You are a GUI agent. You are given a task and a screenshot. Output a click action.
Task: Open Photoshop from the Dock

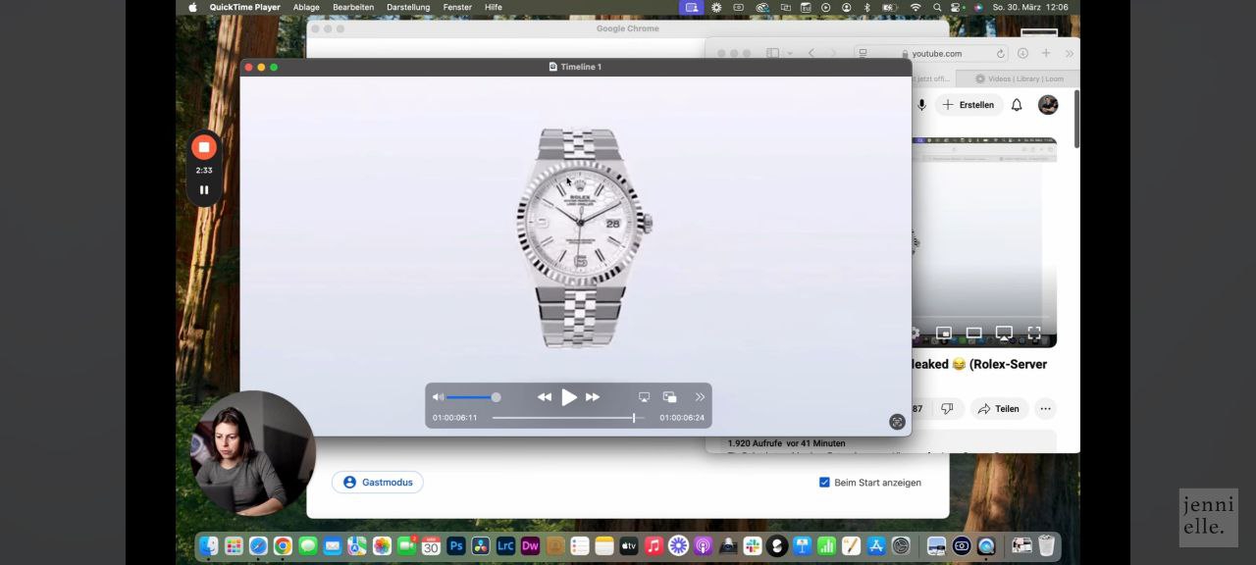456,546
